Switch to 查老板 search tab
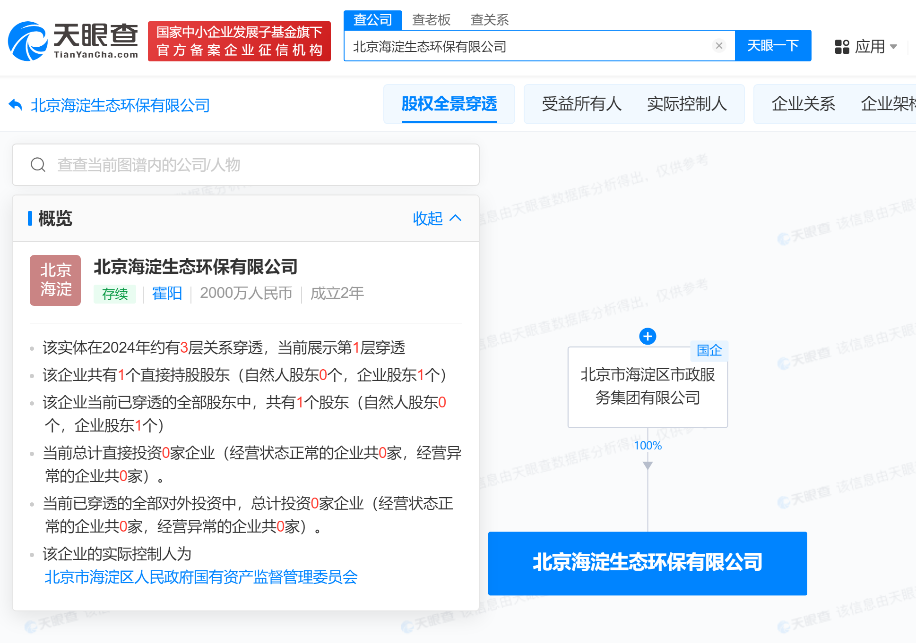Viewport: 916px width, 643px height. click(x=432, y=20)
